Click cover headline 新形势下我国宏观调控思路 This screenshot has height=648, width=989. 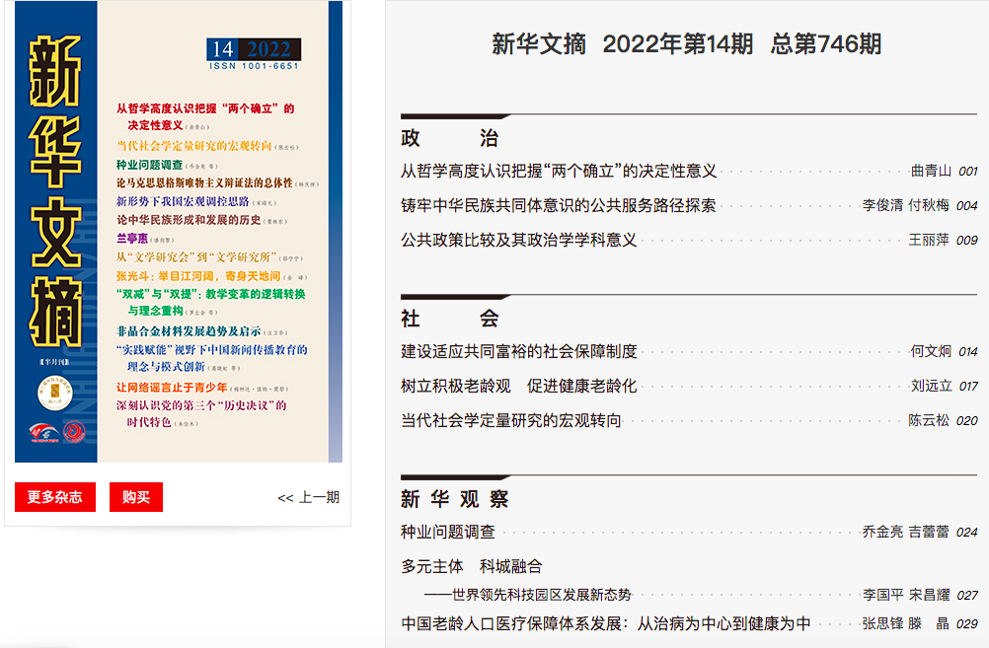tap(183, 202)
